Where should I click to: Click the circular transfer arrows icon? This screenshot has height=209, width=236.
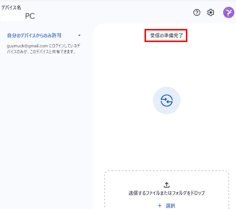pos(167,100)
